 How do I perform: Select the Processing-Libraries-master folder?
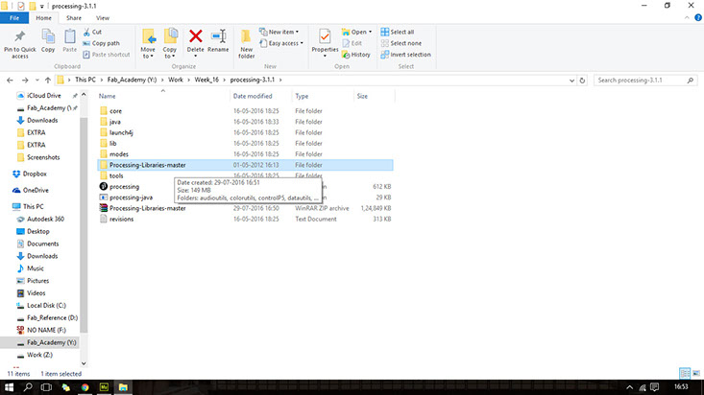245,165
